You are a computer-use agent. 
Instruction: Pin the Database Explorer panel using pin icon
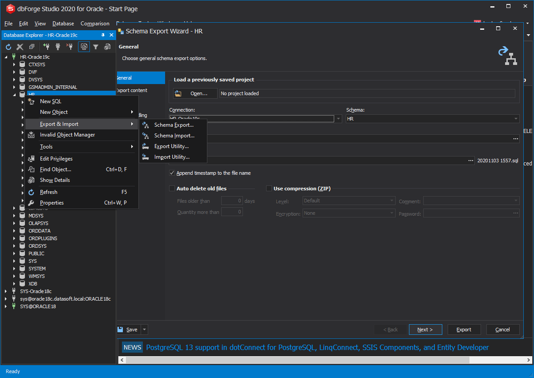coord(103,35)
